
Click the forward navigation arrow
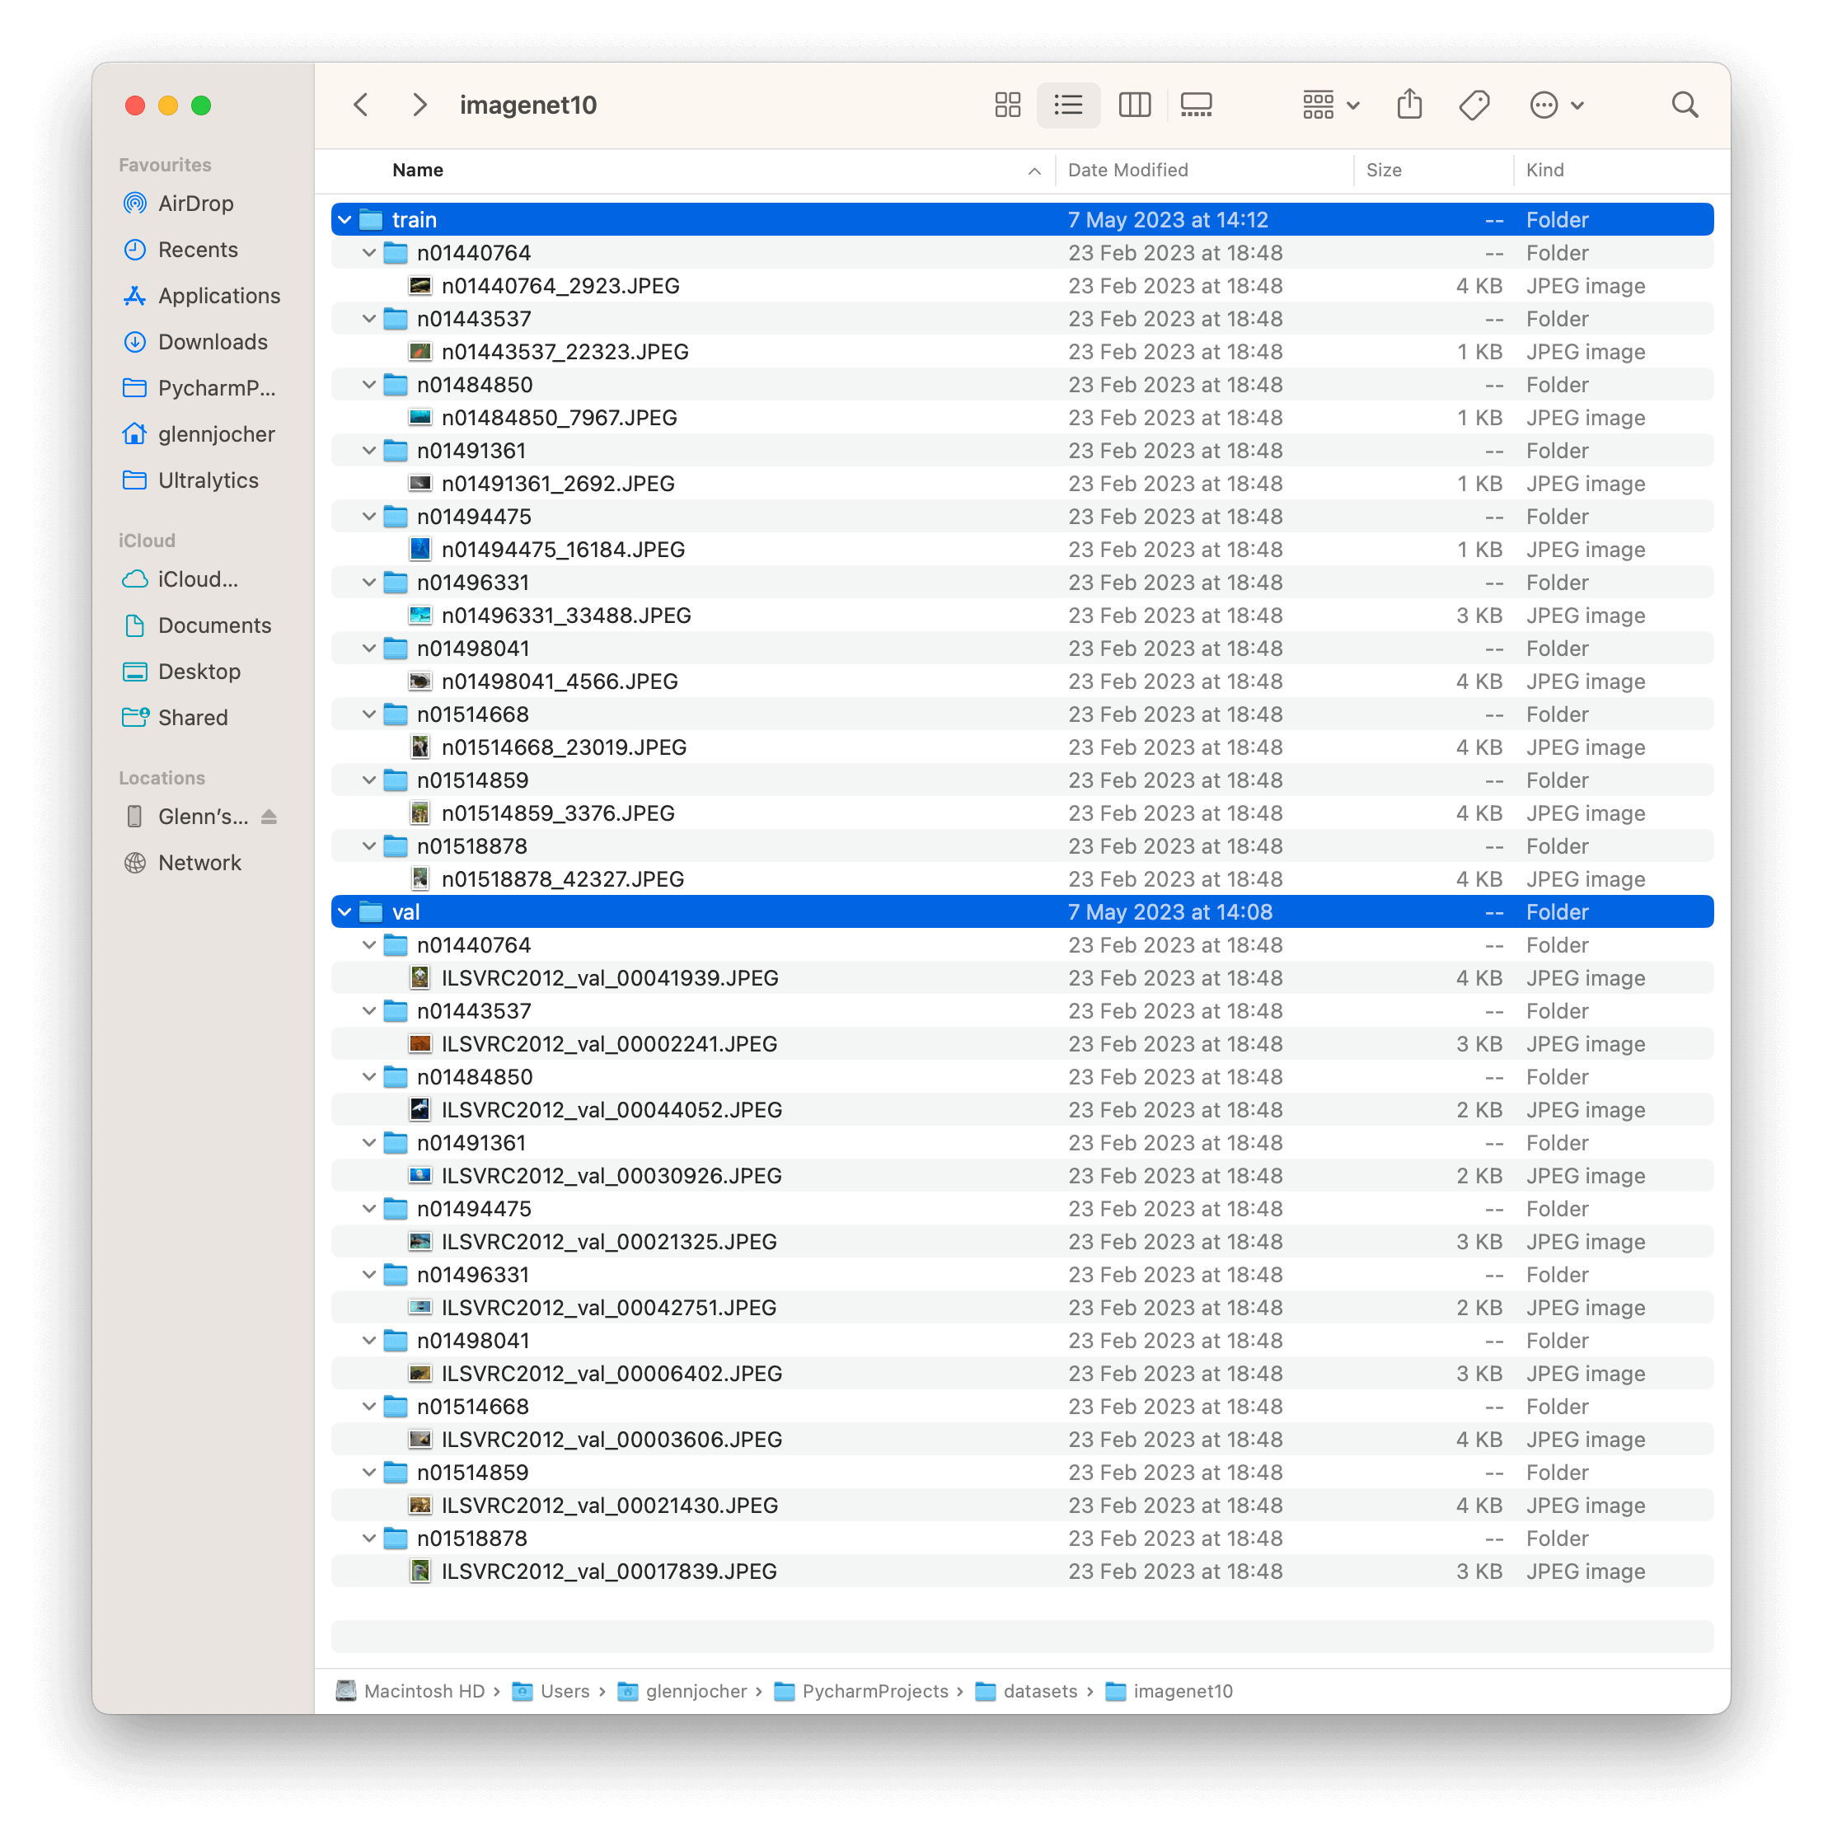(420, 104)
